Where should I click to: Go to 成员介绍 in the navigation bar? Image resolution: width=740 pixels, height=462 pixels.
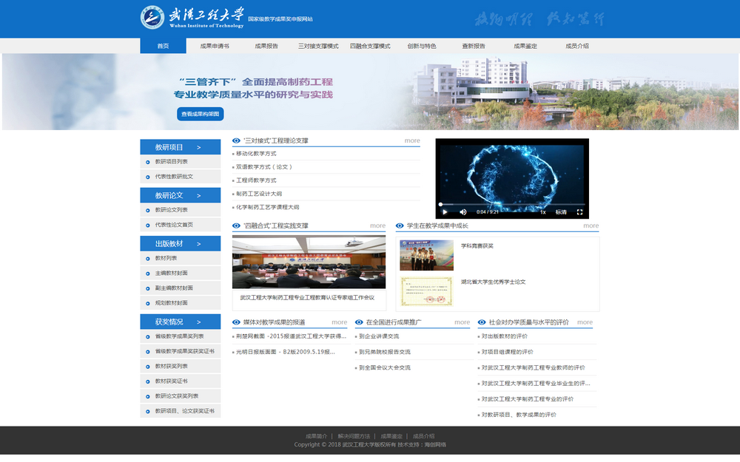[x=577, y=46]
